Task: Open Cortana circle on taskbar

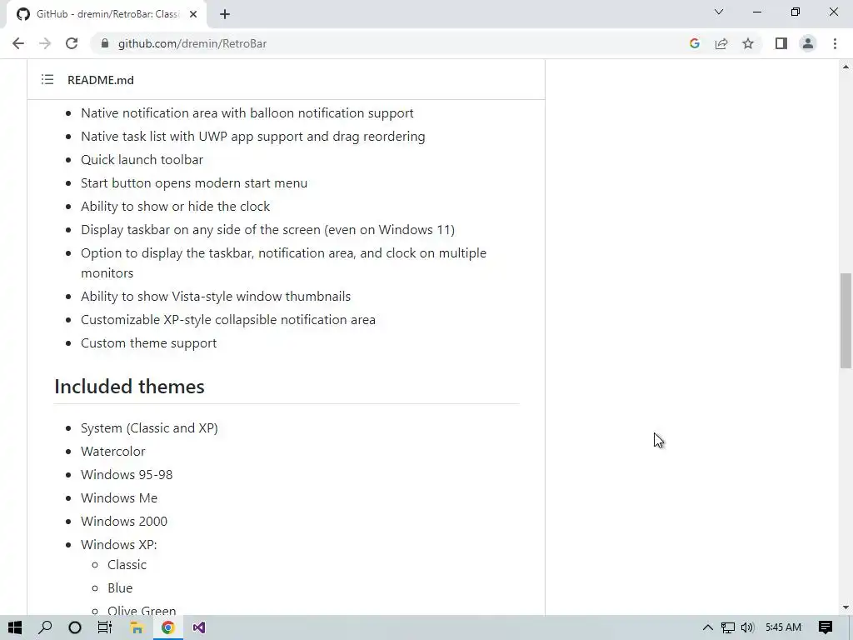Action: pyautogui.click(x=75, y=627)
